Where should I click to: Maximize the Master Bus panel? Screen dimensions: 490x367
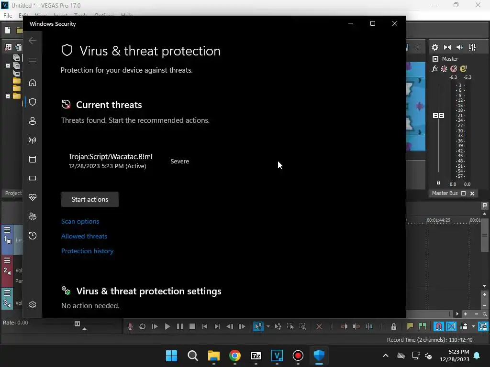click(463, 194)
